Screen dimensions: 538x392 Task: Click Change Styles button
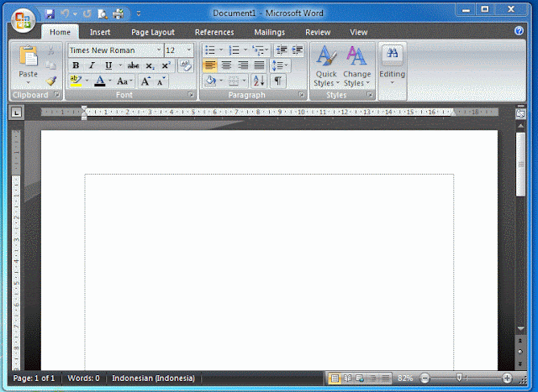pos(356,66)
